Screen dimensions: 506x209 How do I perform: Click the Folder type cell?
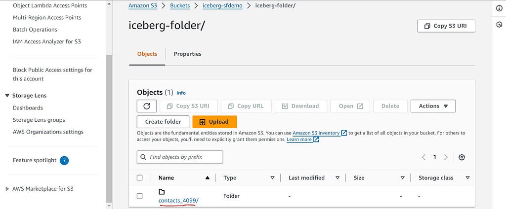231,196
